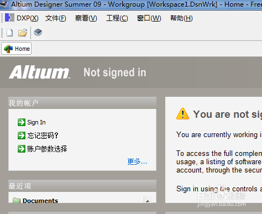Open the DXP system menu
This screenshot has width=262, height=214.
click(x=22, y=18)
